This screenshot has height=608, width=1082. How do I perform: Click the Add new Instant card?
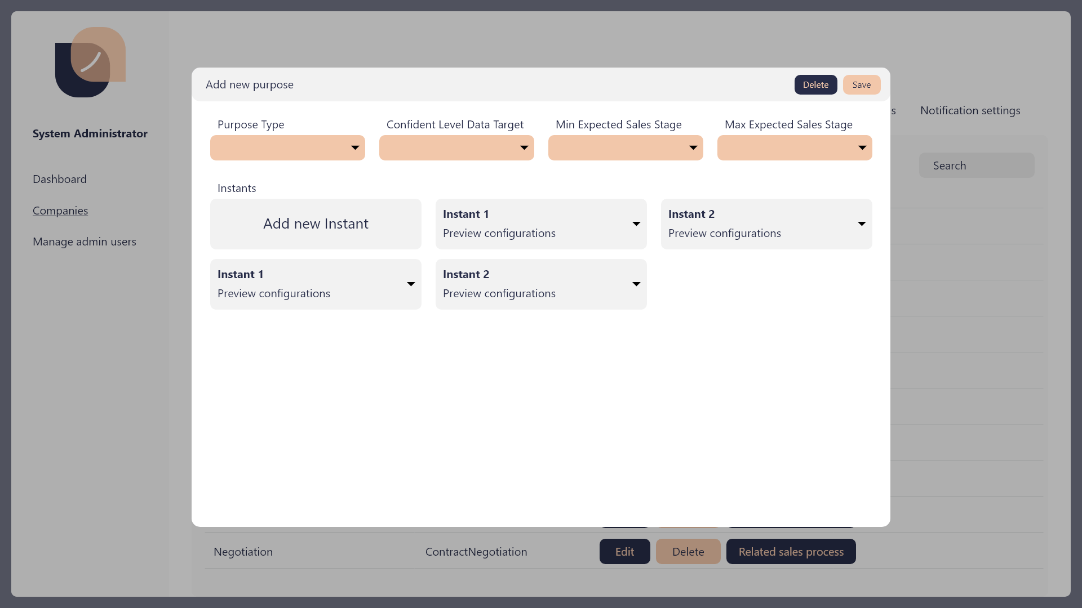316,224
